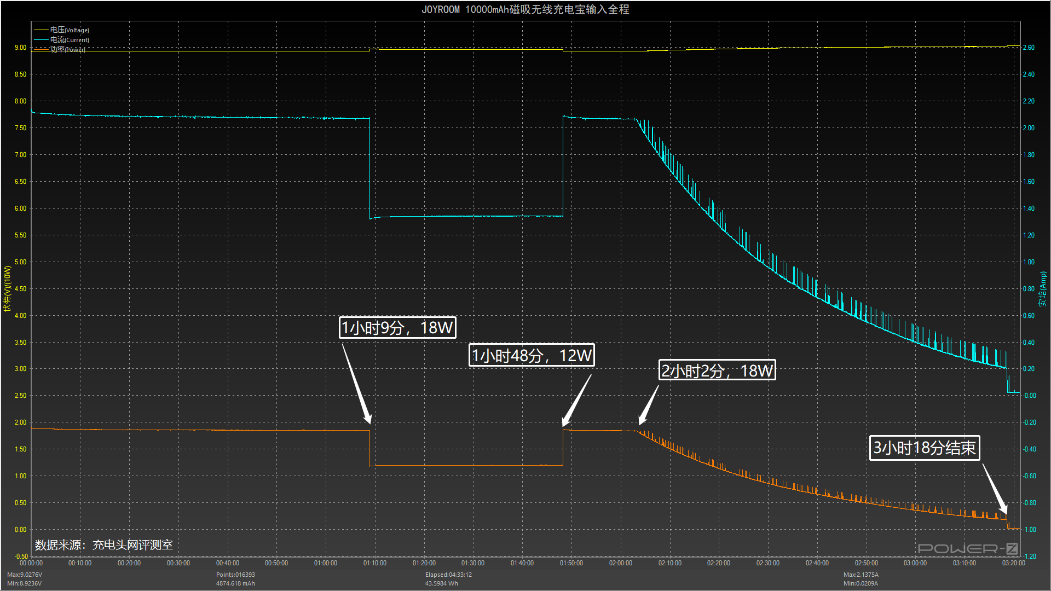Click the arrow pointing from 1小时48分 label
1051x591 pixels.
pos(577,400)
